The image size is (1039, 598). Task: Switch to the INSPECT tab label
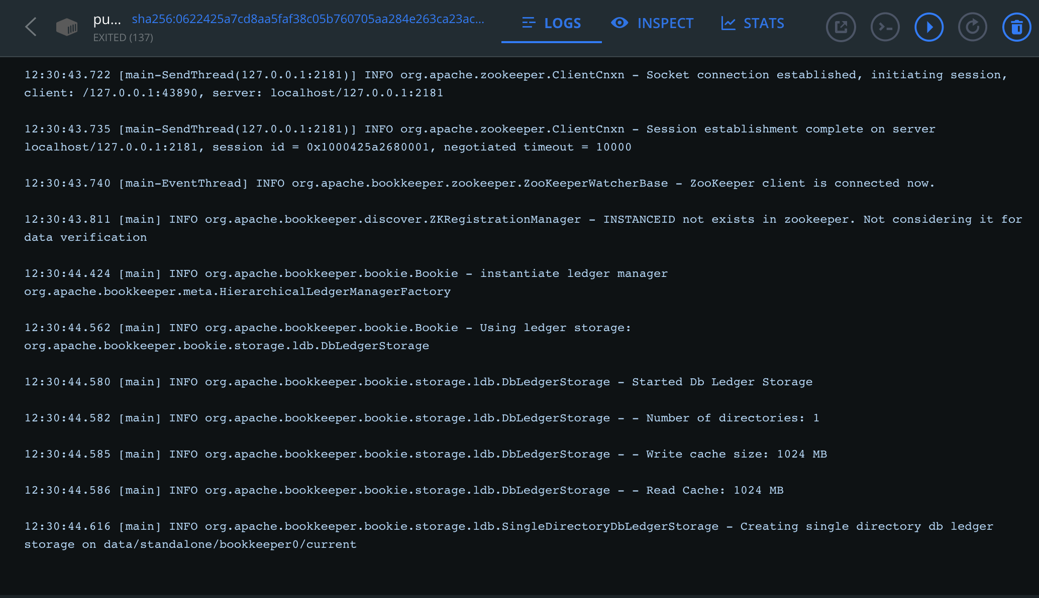pos(665,23)
